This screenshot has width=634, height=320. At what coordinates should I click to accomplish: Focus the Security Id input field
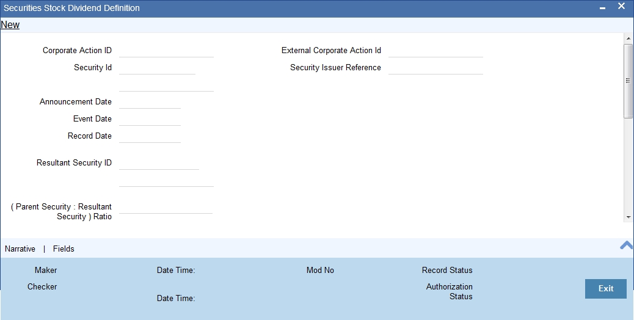pyautogui.click(x=158, y=68)
